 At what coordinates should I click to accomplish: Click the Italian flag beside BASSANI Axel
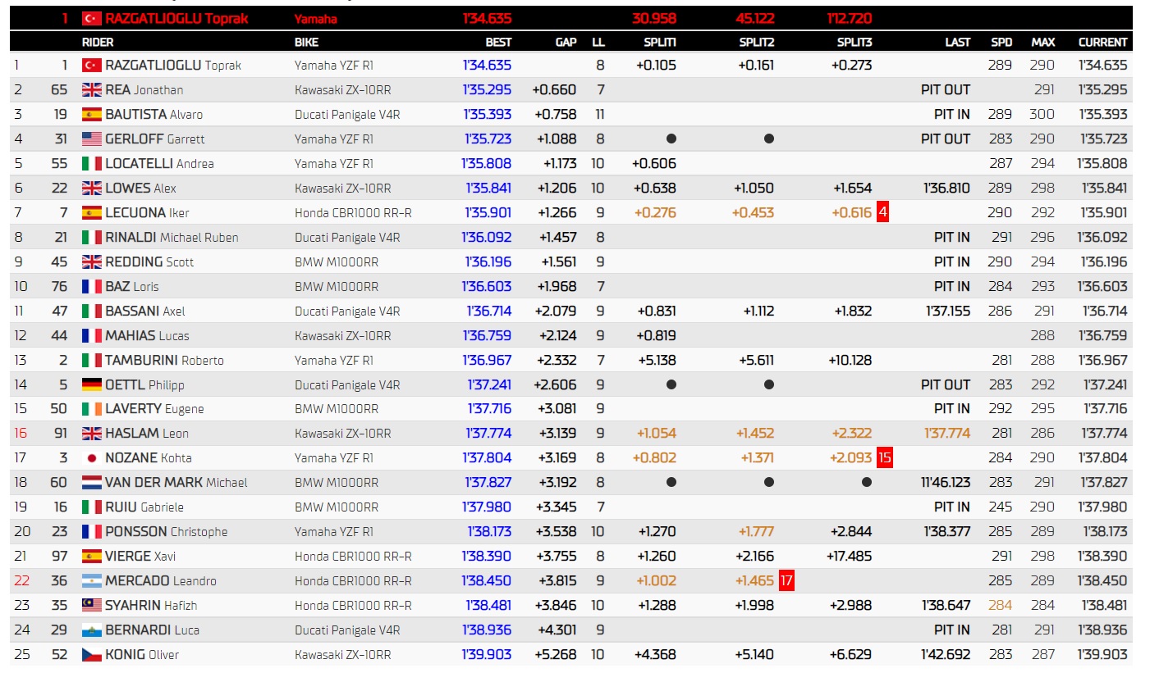point(91,311)
